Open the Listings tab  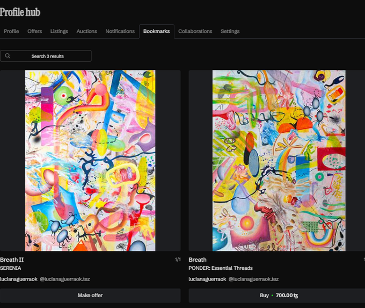coord(59,31)
